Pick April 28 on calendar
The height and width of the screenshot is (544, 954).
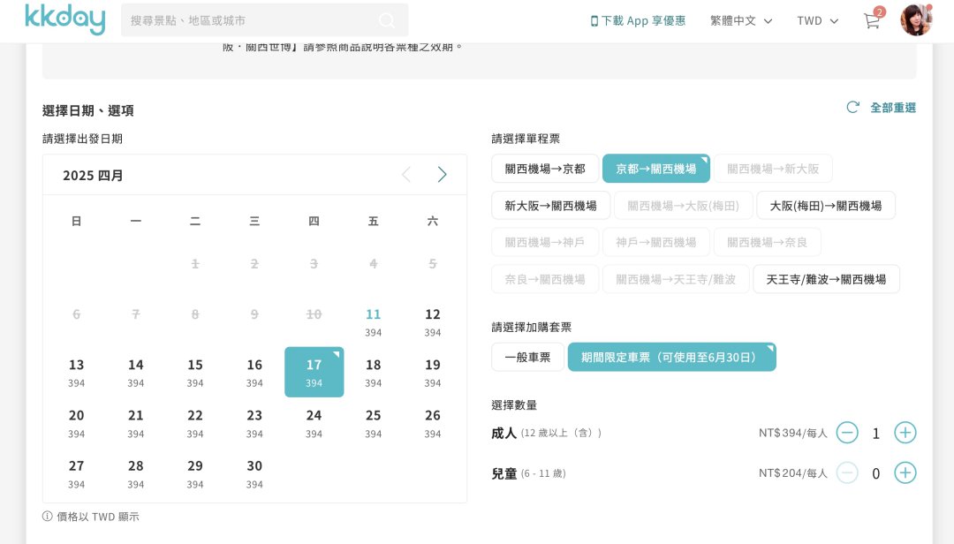pos(136,473)
